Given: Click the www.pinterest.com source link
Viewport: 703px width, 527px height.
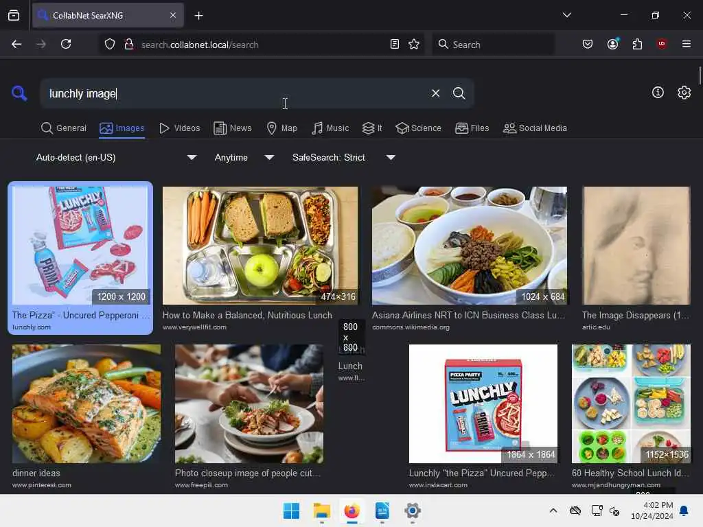Looking at the screenshot, I should point(42,485).
